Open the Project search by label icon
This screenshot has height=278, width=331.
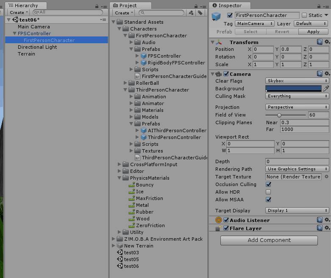200,13
